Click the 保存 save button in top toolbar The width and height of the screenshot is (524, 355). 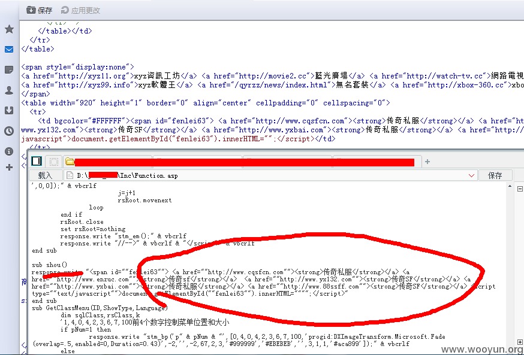point(40,10)
